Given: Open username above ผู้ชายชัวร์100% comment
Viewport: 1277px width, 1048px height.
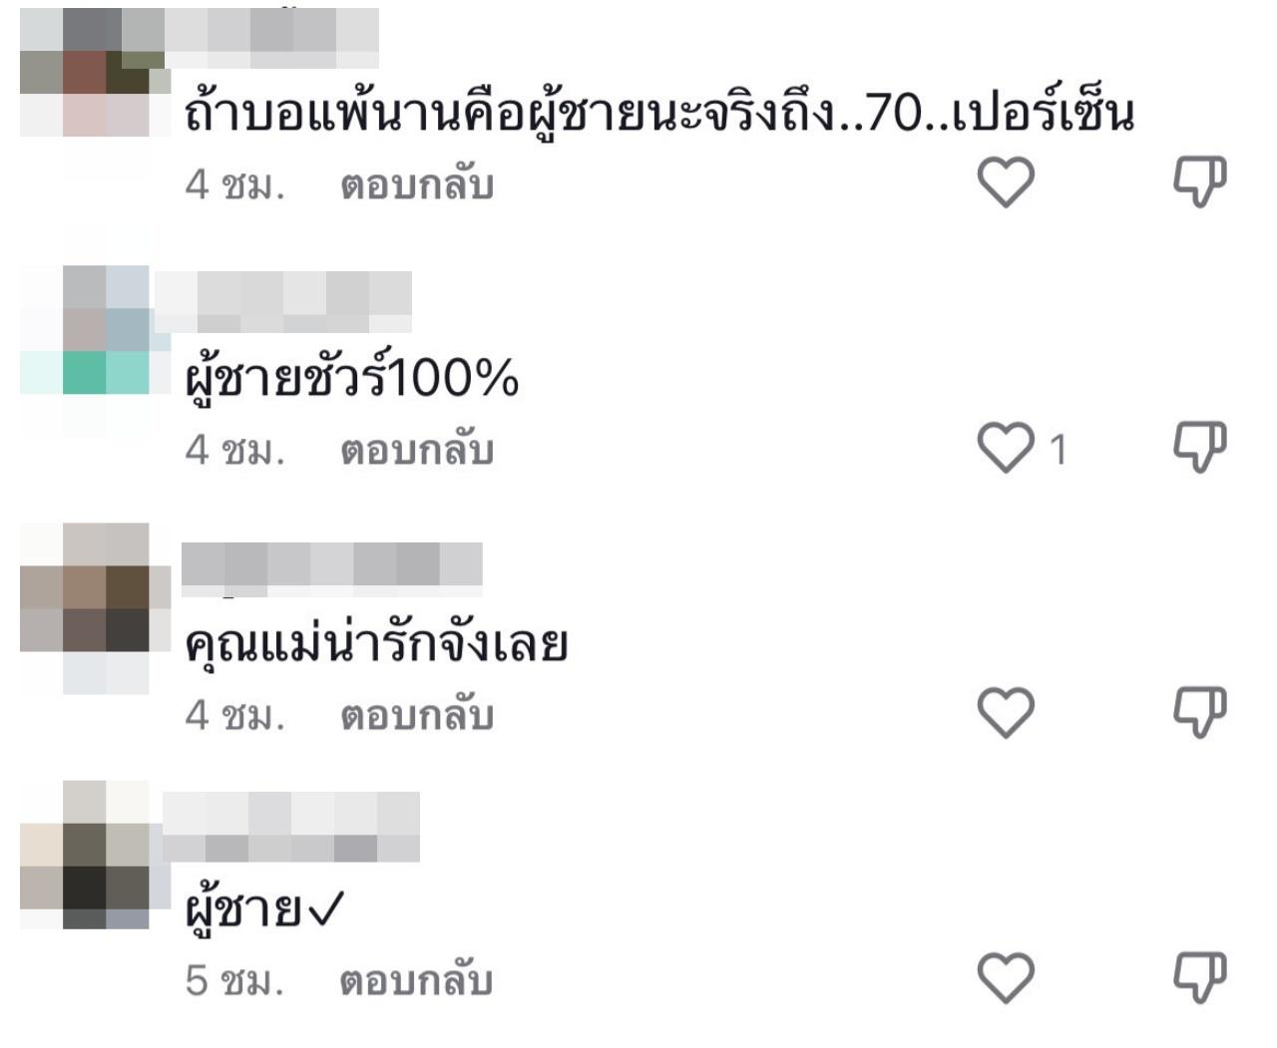Looking at the screenshot, I should 283,302.
